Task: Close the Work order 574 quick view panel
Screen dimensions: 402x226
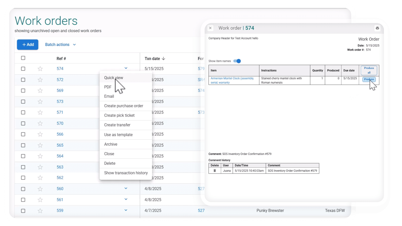Action: tap(210, 28)
